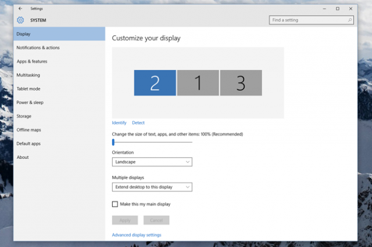Open the Multitasking section
This screenshot has width=372, height=247.
coord(28,75)
